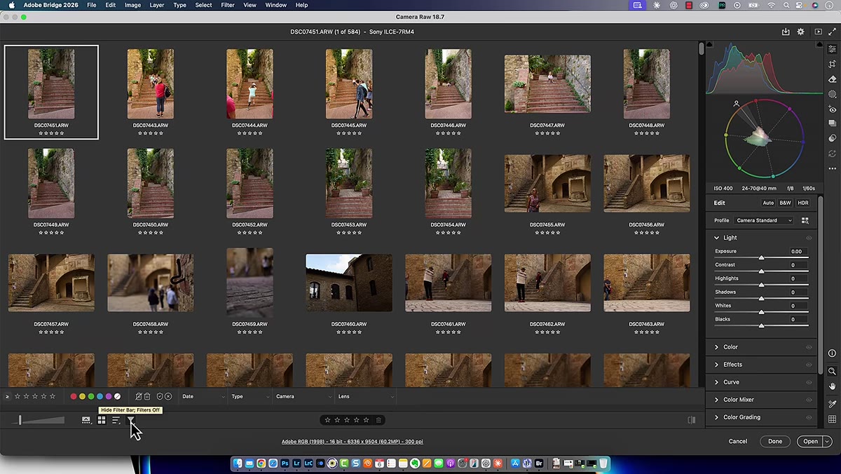Screen dimensions: 841x474
Task: Open the Select menu
Action: pyautogui.click(x=203, y=5)
